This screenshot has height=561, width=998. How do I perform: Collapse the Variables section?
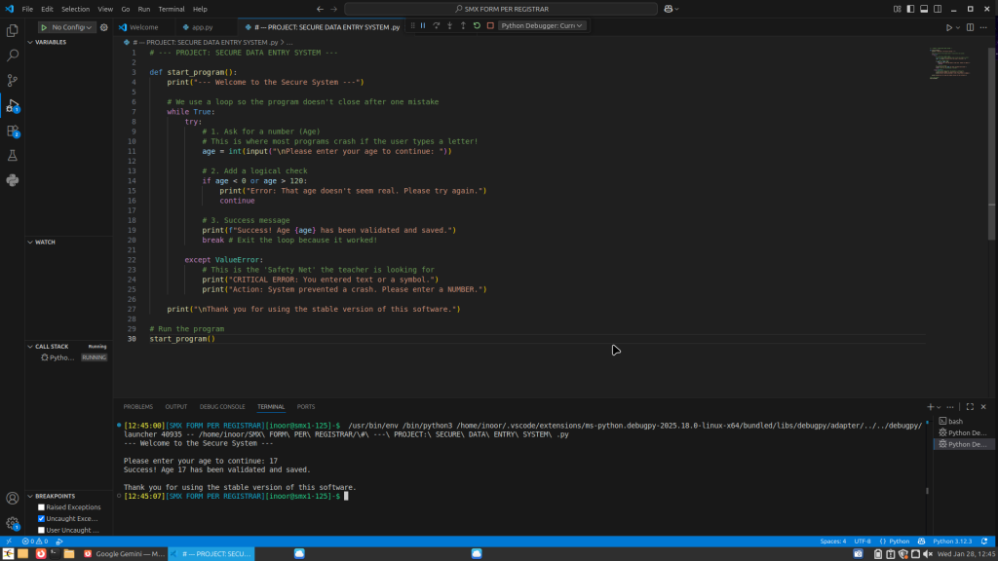point(51,43)
